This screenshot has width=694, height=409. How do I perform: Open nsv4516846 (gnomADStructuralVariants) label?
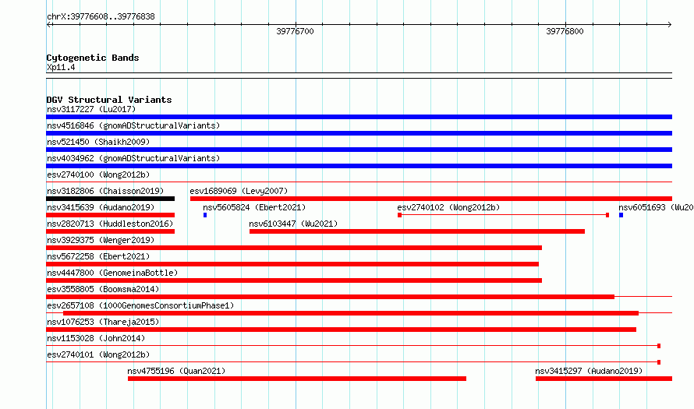[x=133, y=125]
